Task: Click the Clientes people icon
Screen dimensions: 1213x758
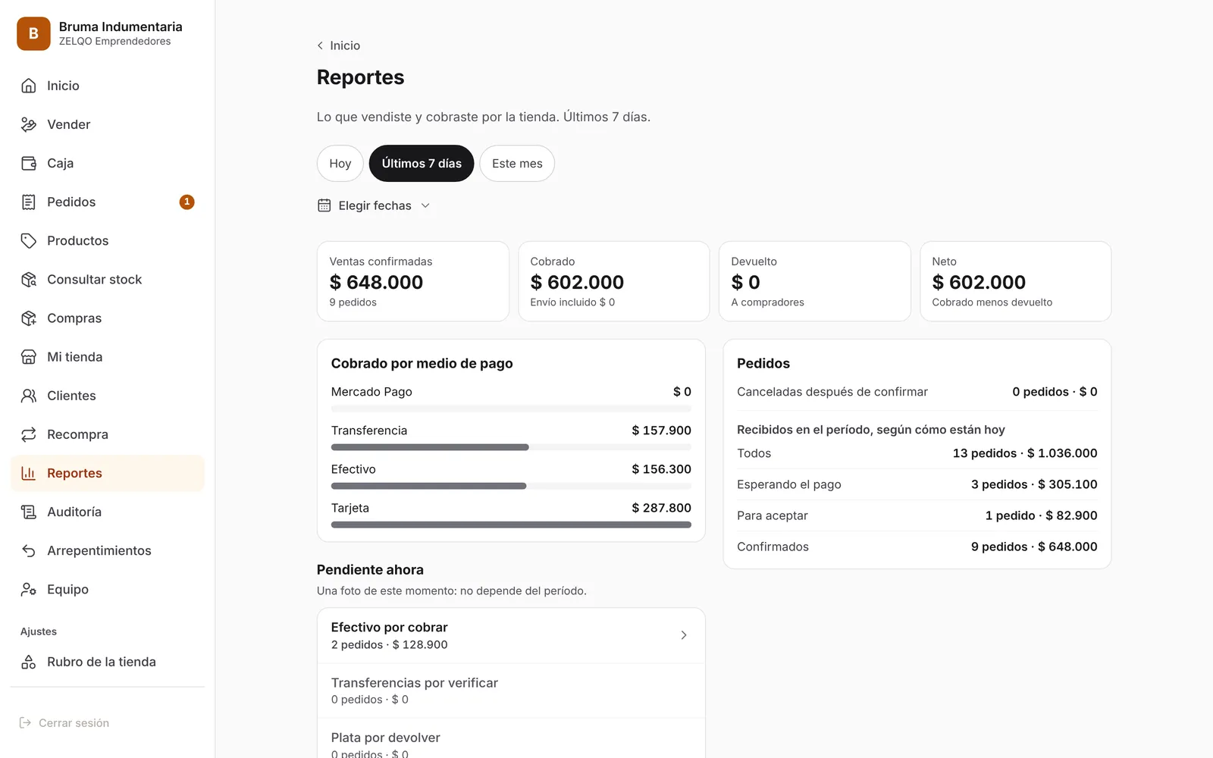Action: tap(29, 396)
